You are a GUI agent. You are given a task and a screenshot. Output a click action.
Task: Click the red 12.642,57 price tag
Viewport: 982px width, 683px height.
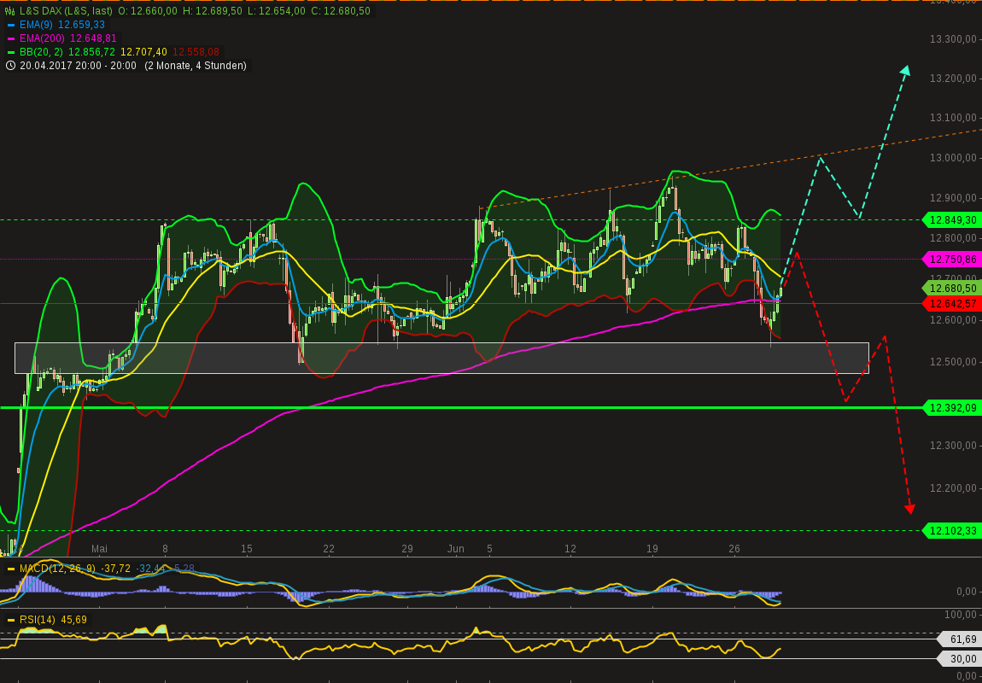pos(953,304)
